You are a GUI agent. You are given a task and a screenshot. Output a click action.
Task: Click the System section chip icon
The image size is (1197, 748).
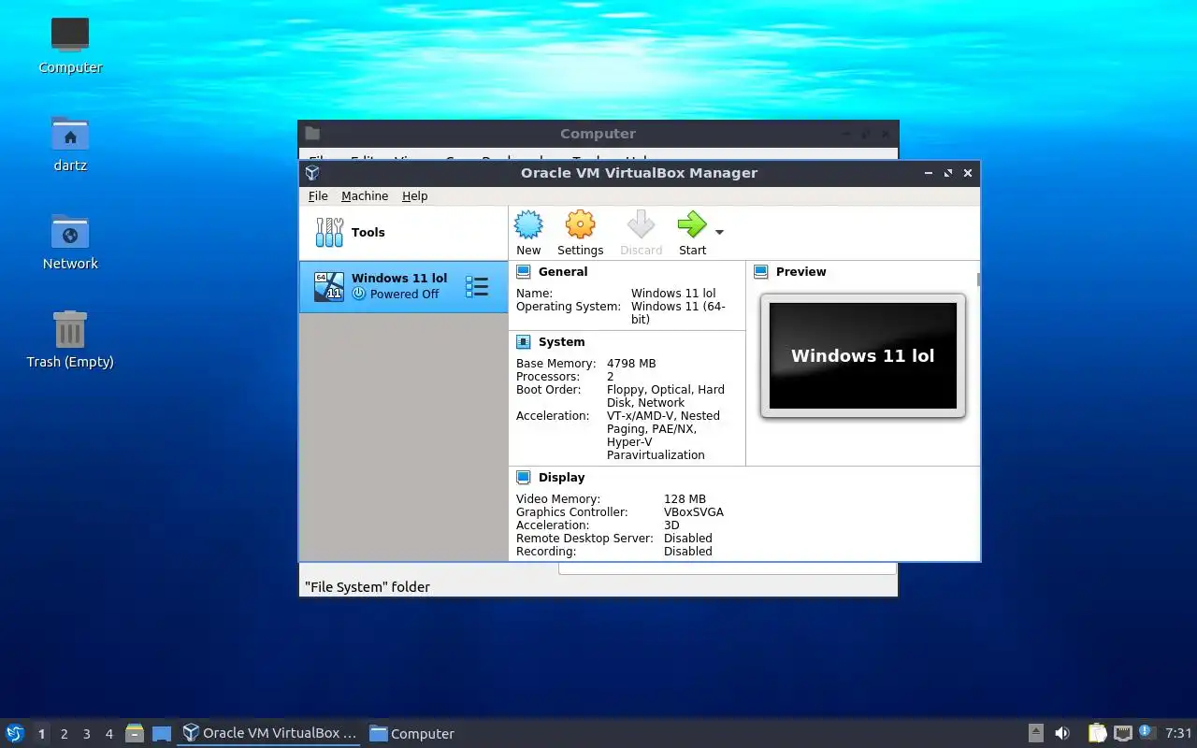click(524, 342)
